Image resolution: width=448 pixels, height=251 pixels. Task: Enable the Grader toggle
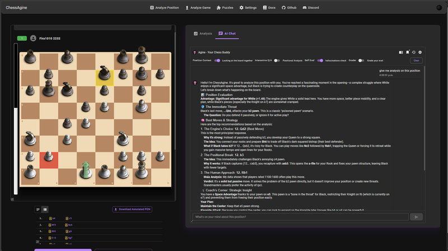[x=362, y=60]
